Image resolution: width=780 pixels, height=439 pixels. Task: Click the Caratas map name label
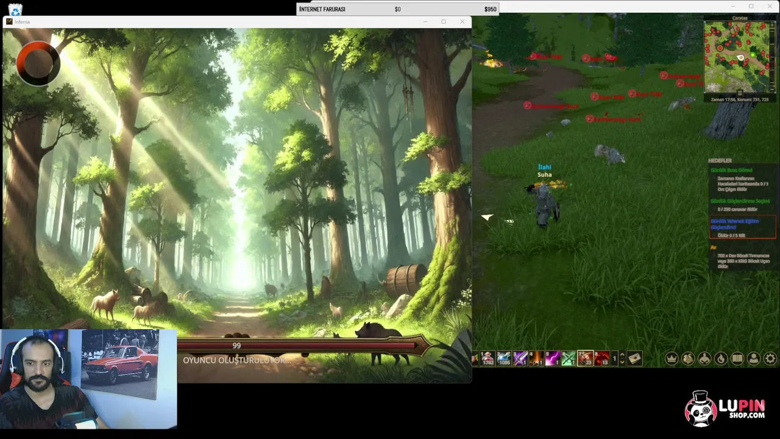[740, 18]
